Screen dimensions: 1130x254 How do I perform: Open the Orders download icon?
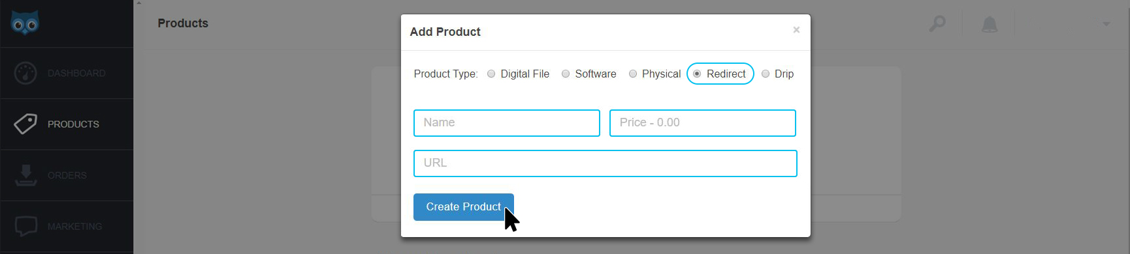click(25, 175)
